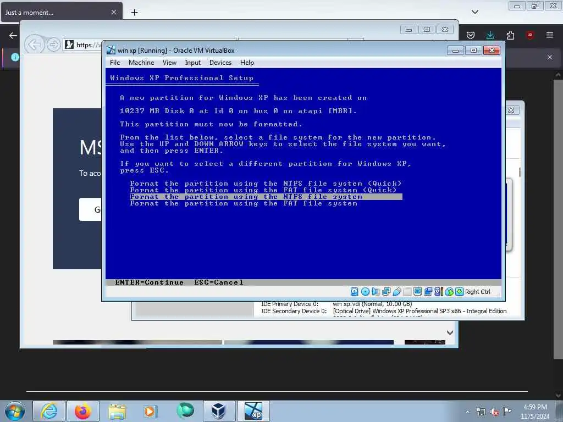Image resolution: width=563 pixels, height=422 pixels.
Task: Open Firefox from the taskbar
Action: [x=83, y=411]
